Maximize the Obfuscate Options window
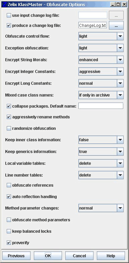Viewport: 129px width, 263px height. click(118, 4)
